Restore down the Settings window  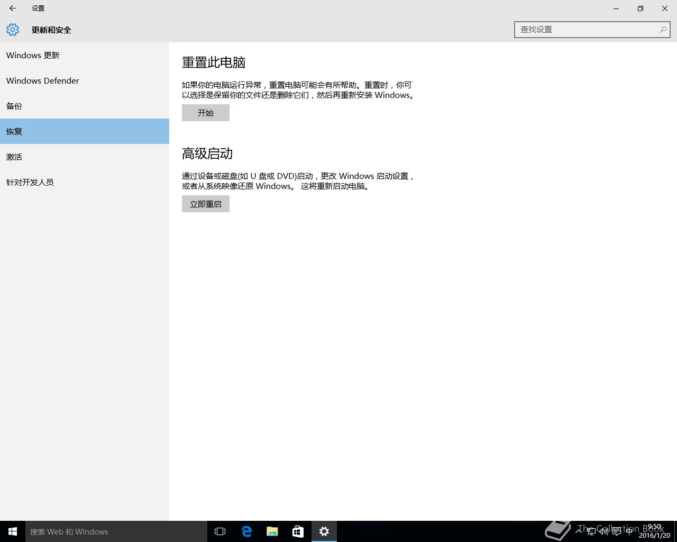pos(641,8)
